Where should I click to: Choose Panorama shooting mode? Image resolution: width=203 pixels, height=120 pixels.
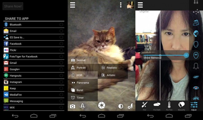pyautogui.click(x=83, y=83)
